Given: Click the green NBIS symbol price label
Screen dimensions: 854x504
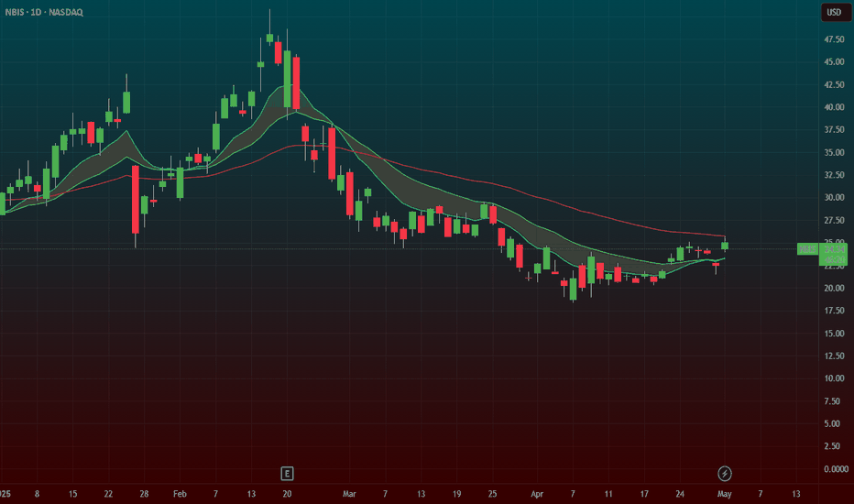Looking at the screenshot, I should pyautogui.click(x=807, y=249).
